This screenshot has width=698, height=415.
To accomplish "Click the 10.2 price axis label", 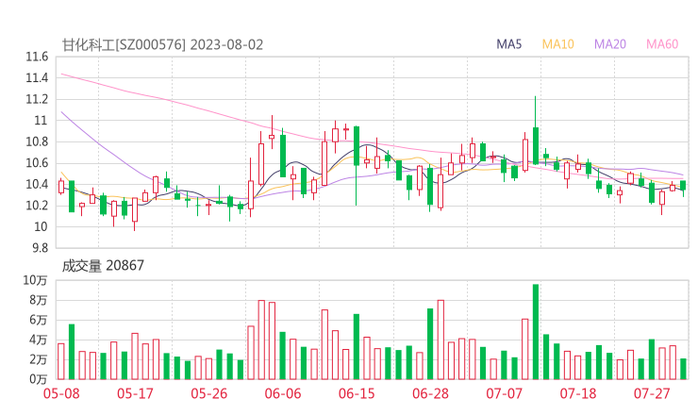I will [x=37, y=206].
